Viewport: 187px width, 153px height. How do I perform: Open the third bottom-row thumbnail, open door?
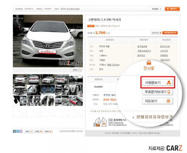pyautogui.click(x=48, y=100)
